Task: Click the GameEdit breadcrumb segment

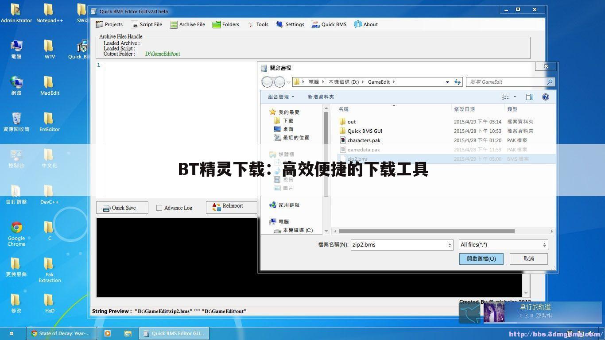Action: point(379,82)
